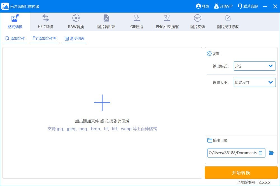
Task: Click the 格式转换 tab
Action: [x=15, y=22]
